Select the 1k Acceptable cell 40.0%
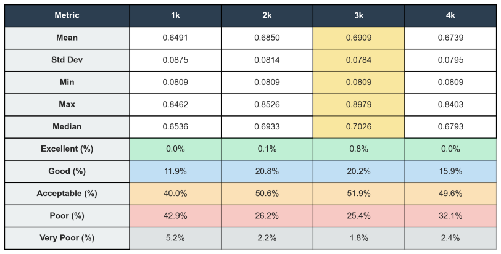Screen dimensions: 501x254 (x=175, y=194)
